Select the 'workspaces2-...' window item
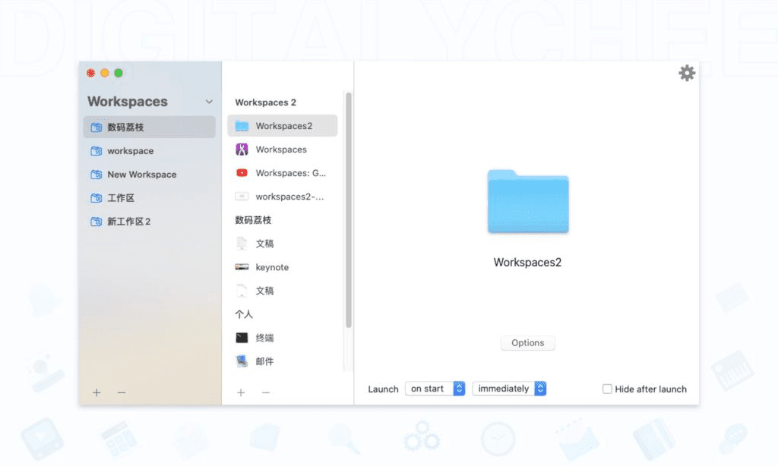 282,197
